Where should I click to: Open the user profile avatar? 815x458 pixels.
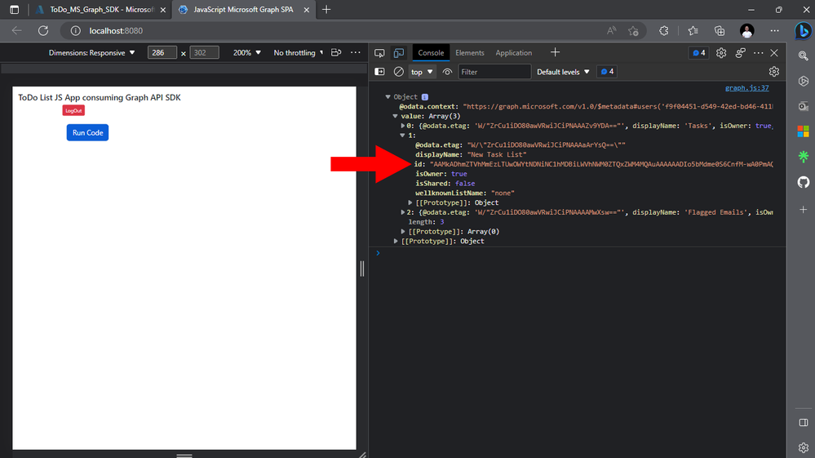coord(747,31)
